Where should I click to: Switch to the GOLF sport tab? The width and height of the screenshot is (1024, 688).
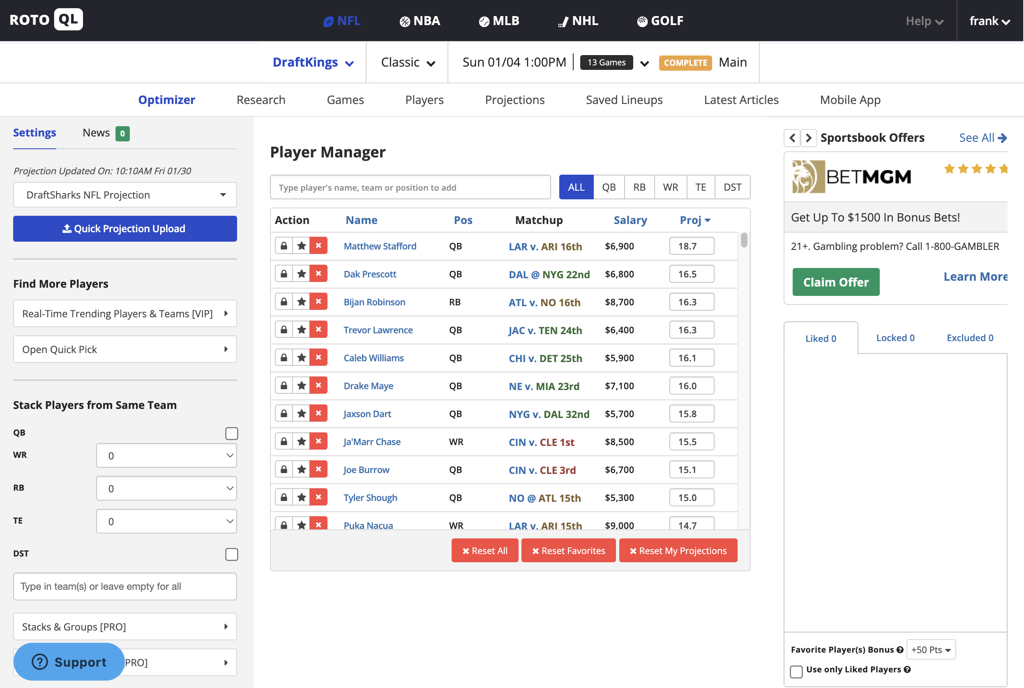(x=660, y=21)
